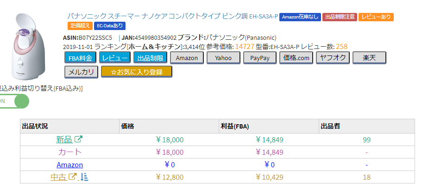Open the 価格.com button
This screenshot has height=189, width=422.
tap(296, 58)
